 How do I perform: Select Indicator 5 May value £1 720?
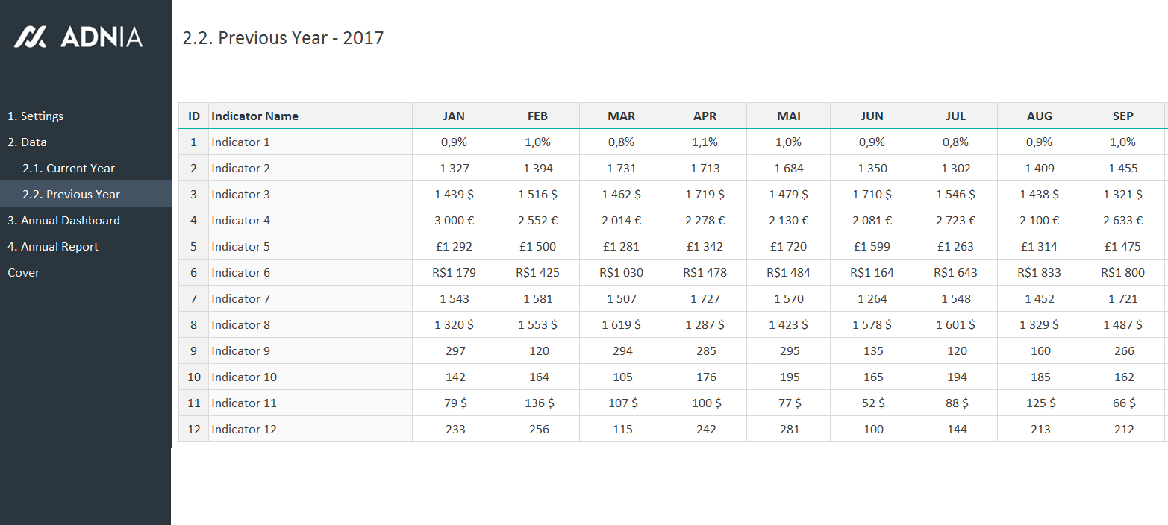(x=789, y=247)
